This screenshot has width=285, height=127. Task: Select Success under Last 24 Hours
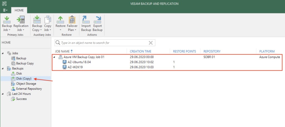pos(21,99)
